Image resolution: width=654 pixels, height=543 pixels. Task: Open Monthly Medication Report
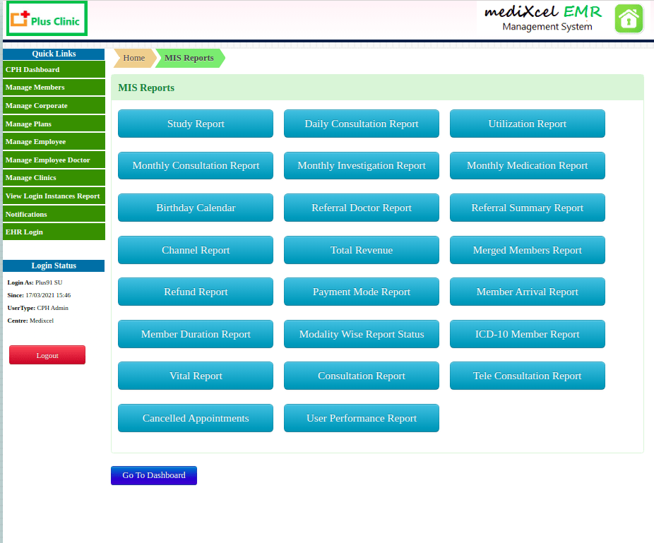(x=527, y=165)
